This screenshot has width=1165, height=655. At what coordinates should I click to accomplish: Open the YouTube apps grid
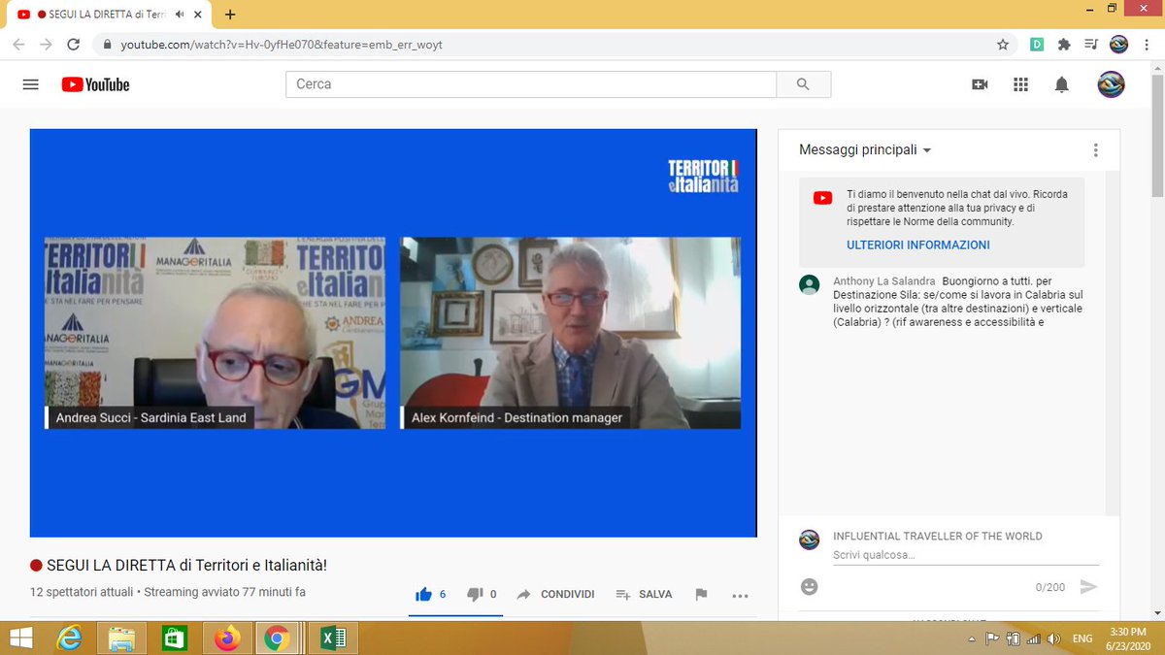1020,84
